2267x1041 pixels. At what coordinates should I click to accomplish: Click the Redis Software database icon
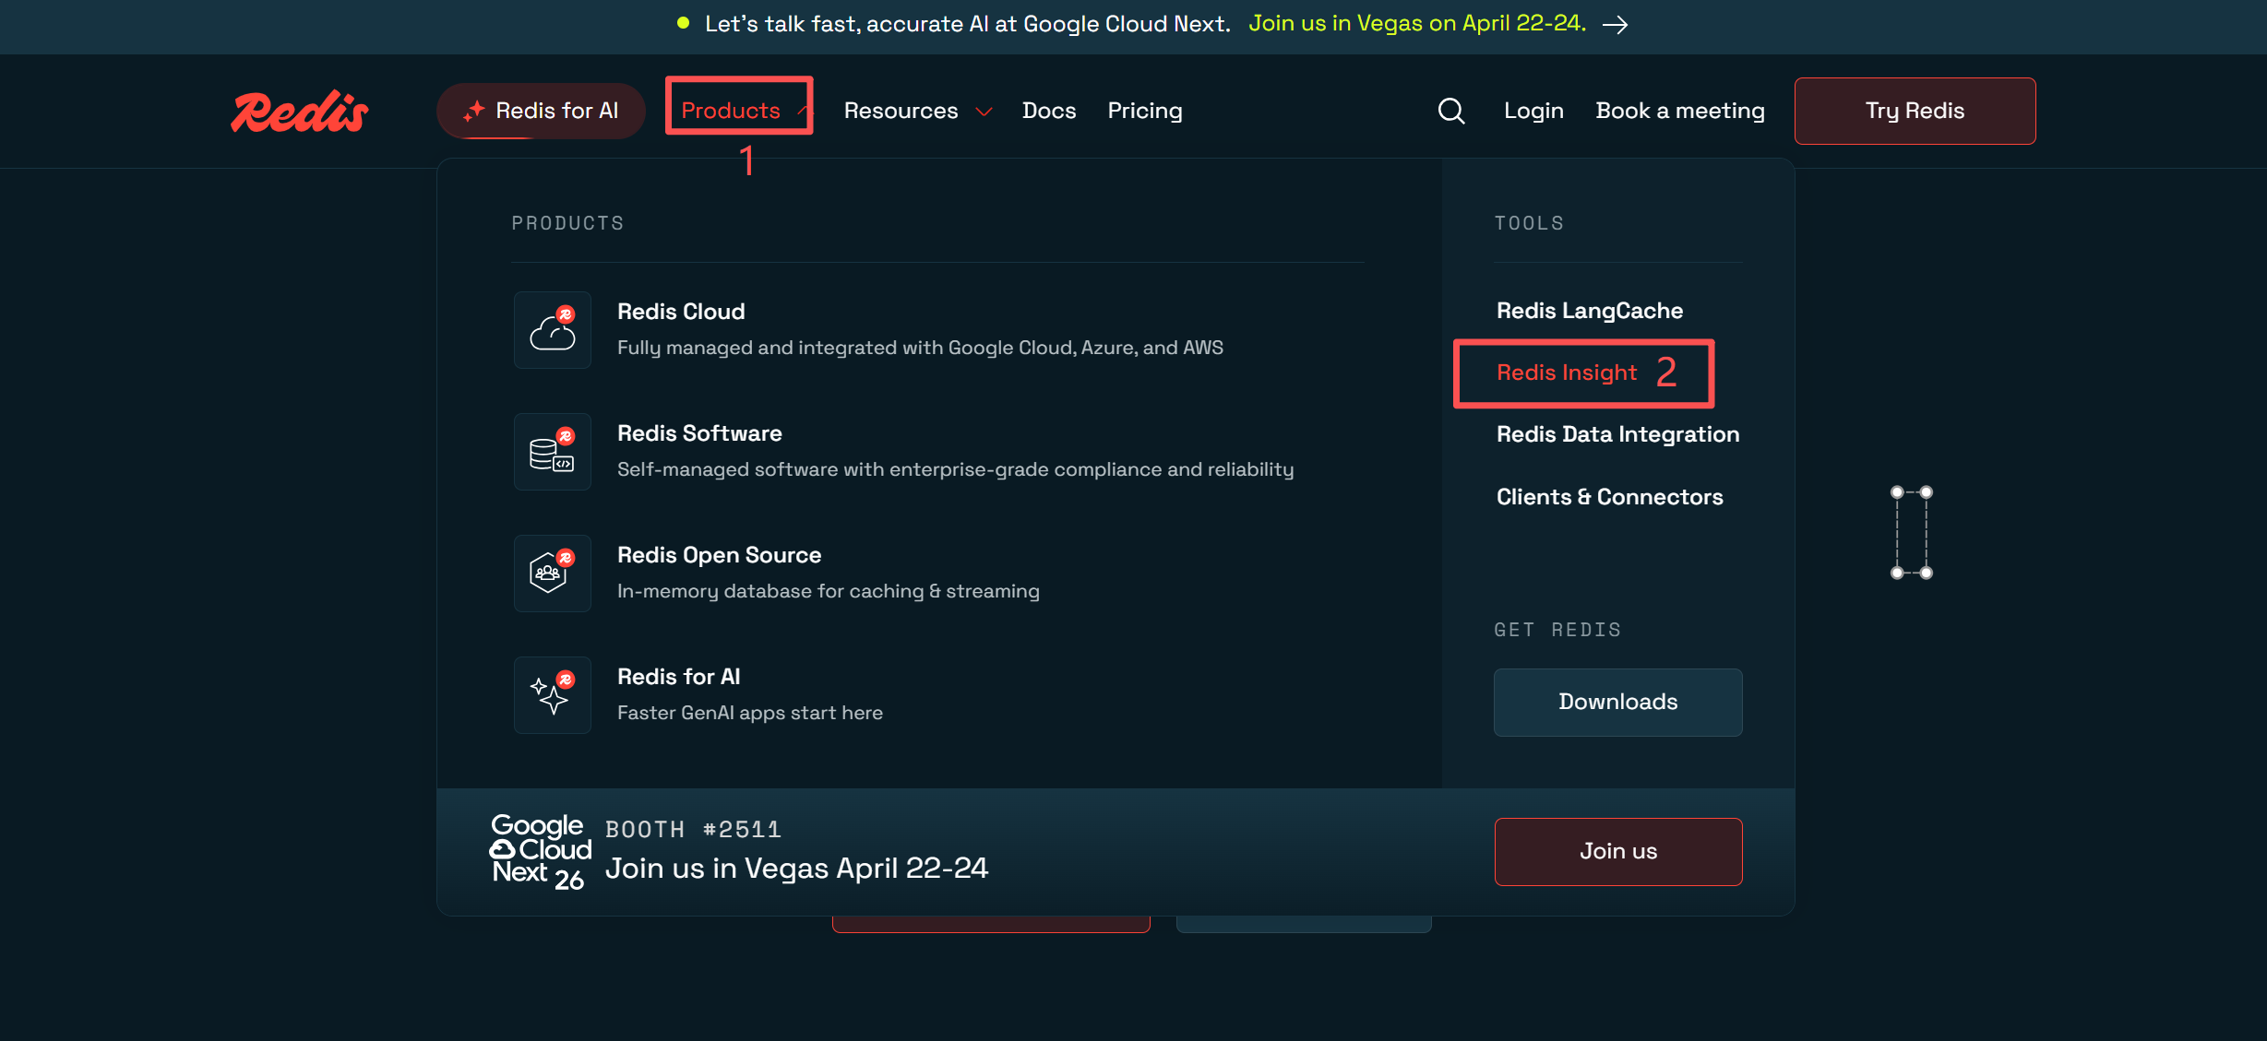[x=552, y=452]
